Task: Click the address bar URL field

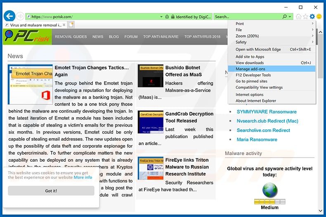Action: point(92,17)
